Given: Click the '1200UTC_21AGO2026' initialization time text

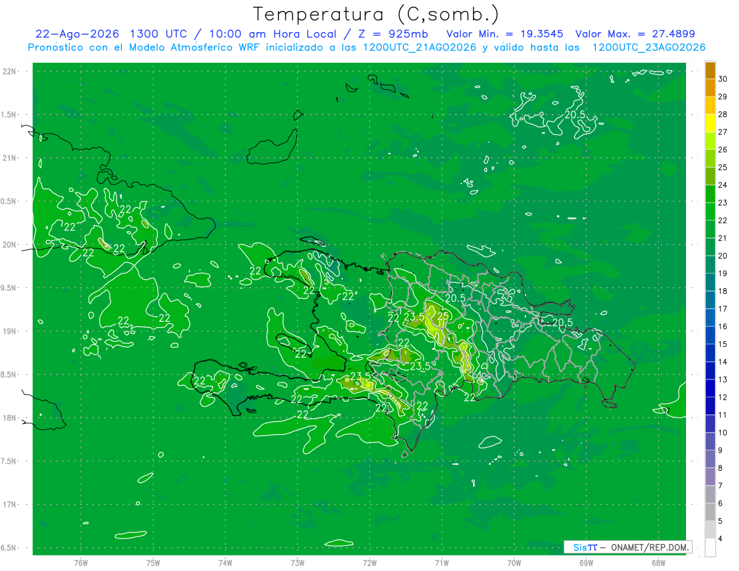Looking at the screenshot, I should 418,47.
